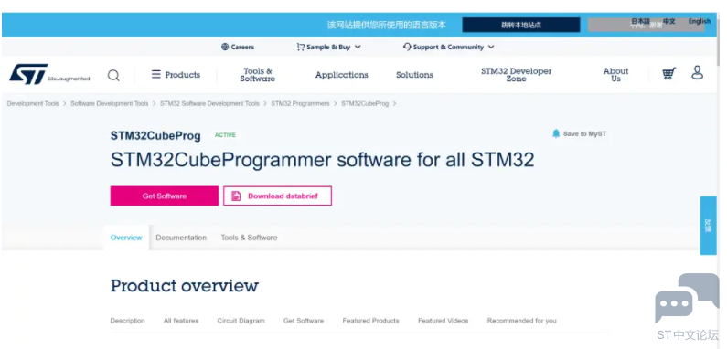Viewport: 727px width, 349px height.
Task: Click the Download databrief button
Action: [277, 196]
